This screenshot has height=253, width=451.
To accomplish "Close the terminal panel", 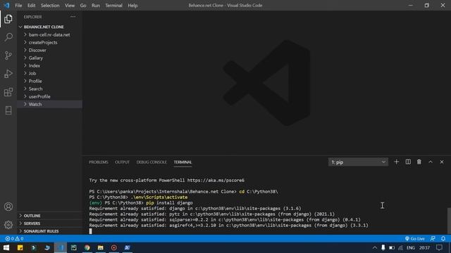I will (x=442, y=162).
